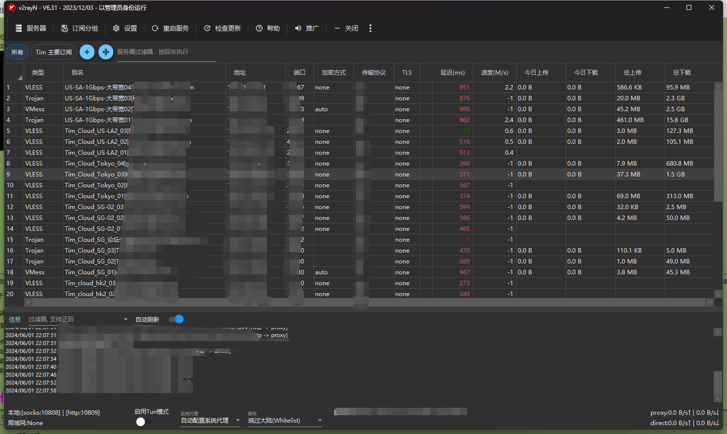The height and width of the screenshot is (434, 727).
Task: Click the server list scroll-up arrow
Action: [718, 86]
